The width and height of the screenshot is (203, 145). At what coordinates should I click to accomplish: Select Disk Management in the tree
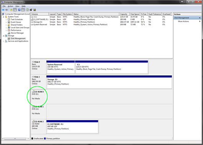tap(18, 38)
